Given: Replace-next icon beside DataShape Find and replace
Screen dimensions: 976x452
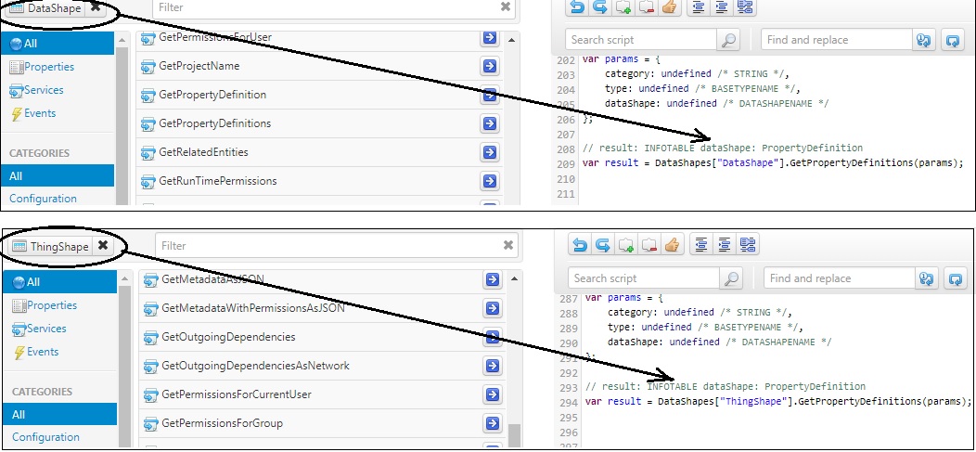Looking at the screenshot, I should [x=924, y=39].
